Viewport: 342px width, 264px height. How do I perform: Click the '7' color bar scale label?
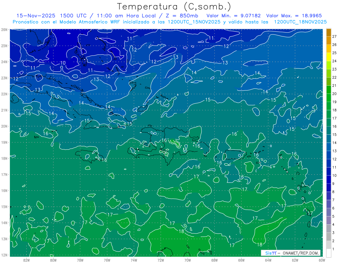click(x=334, y=200)
